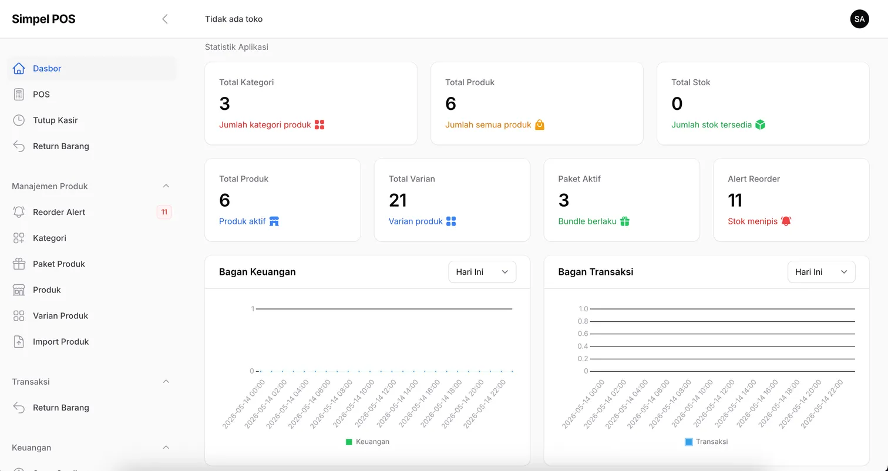This screenshot has height=471, width=888.
Task: Click the Total Kategori card
Action: tap(311, 103)
